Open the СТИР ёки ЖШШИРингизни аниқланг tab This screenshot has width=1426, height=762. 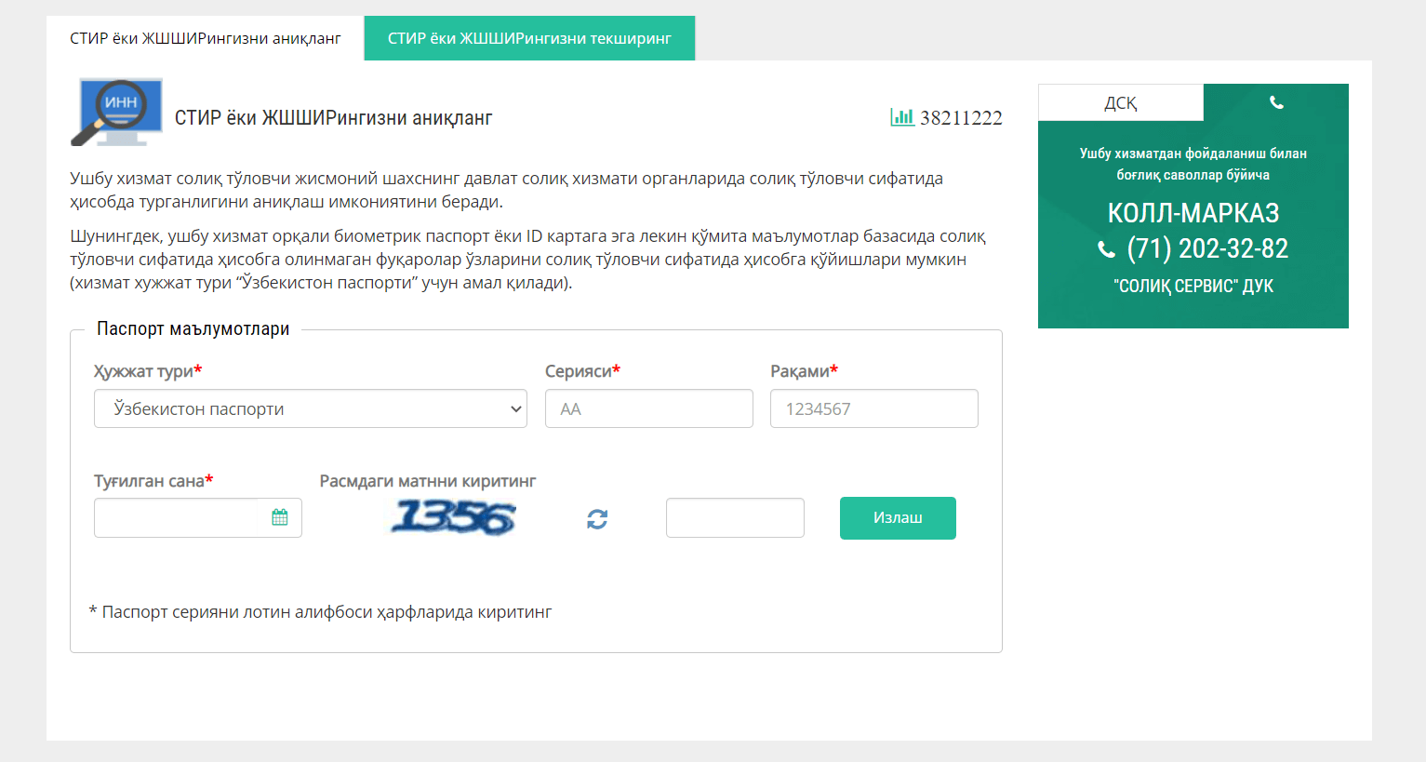tap(205, 38)
